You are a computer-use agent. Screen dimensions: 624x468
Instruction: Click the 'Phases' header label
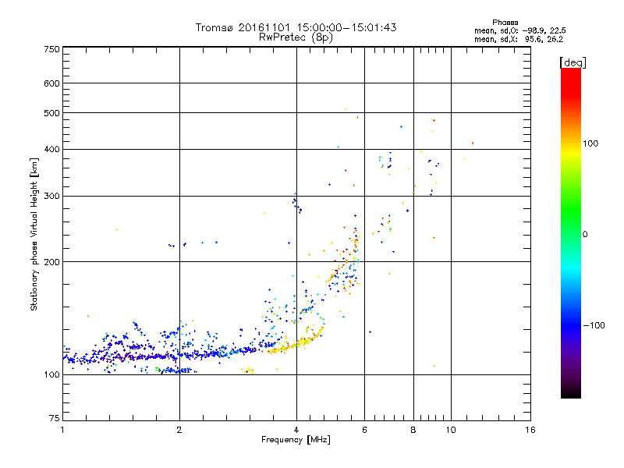(x=505, y=23)
